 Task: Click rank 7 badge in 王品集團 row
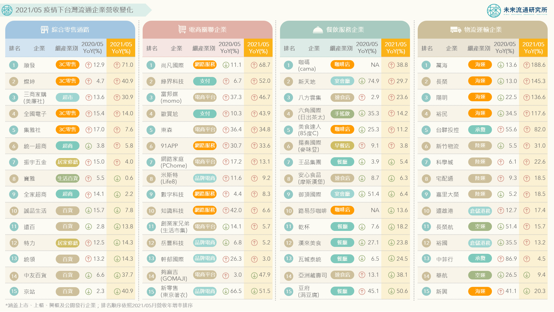pyautogui.click(x=289, y=162)
